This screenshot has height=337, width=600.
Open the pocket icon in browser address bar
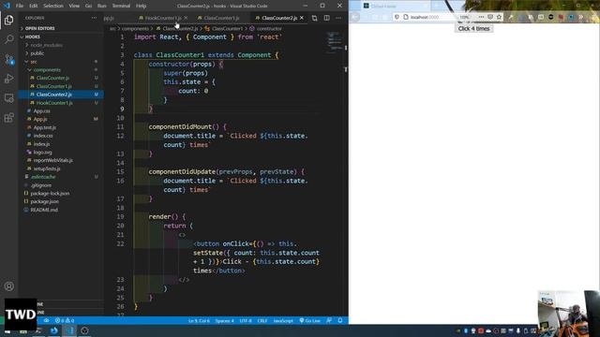[x=490, y=17]
